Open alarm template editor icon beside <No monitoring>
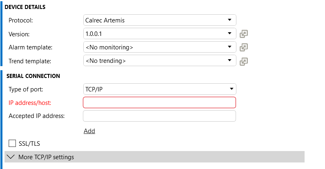 (243, 47)
